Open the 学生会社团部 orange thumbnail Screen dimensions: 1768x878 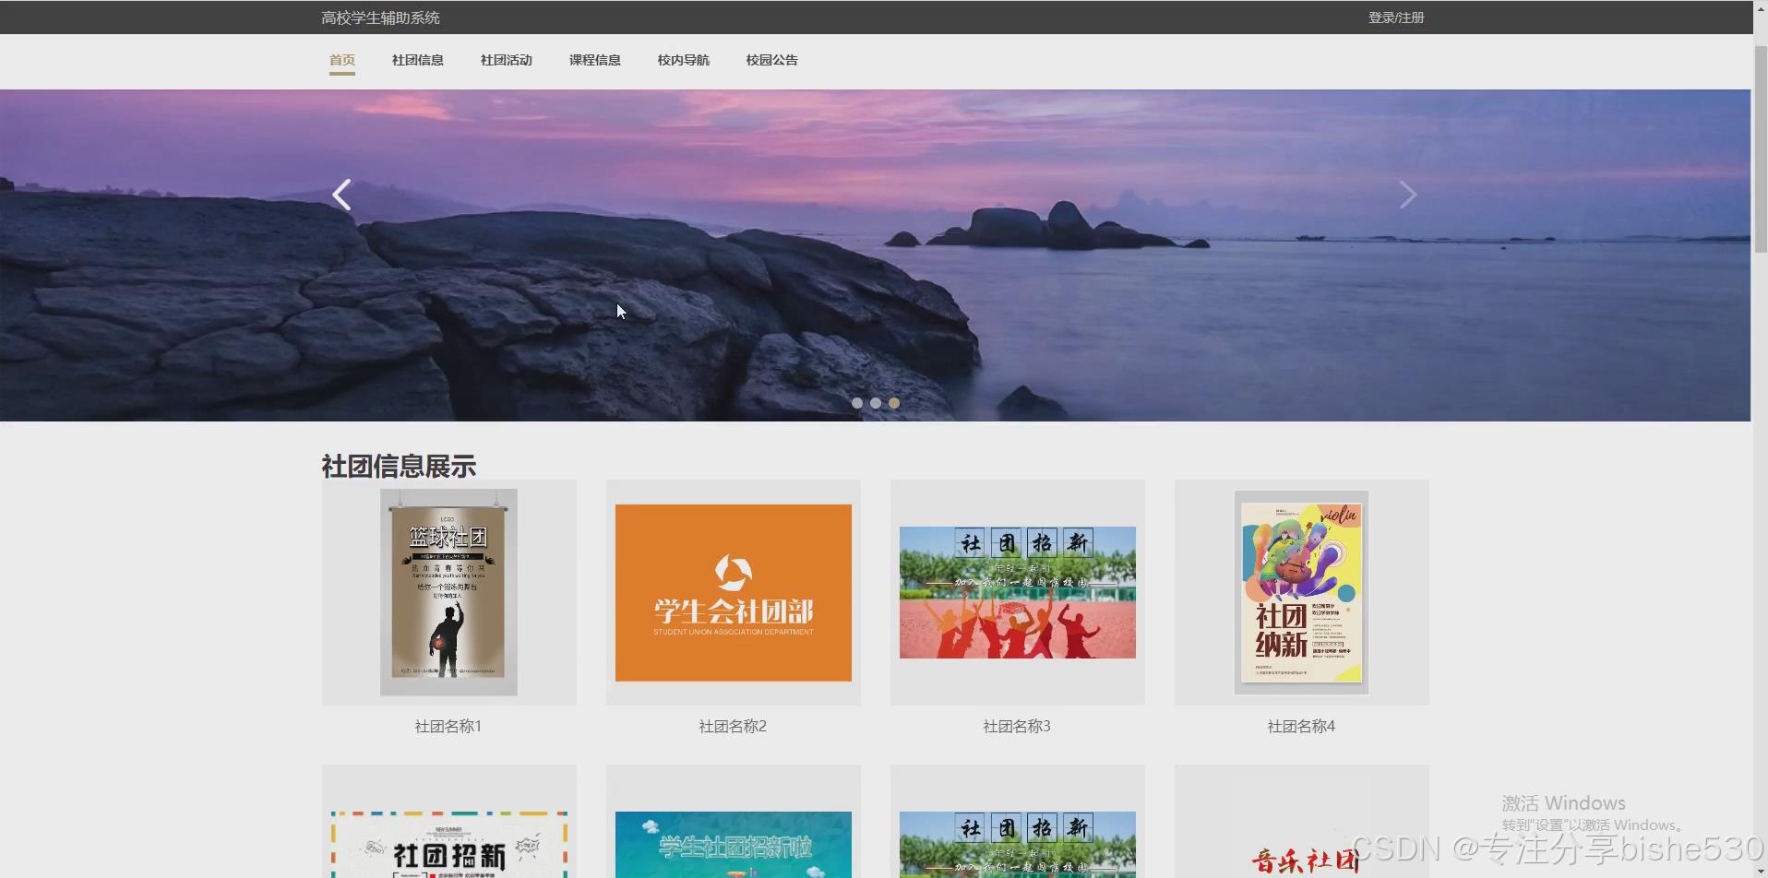[x=734, y=593]
